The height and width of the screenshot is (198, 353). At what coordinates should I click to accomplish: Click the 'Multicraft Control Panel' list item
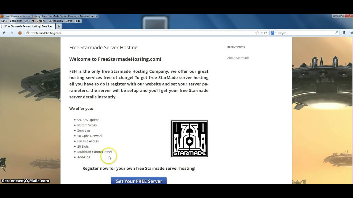(x=95, y=152)
